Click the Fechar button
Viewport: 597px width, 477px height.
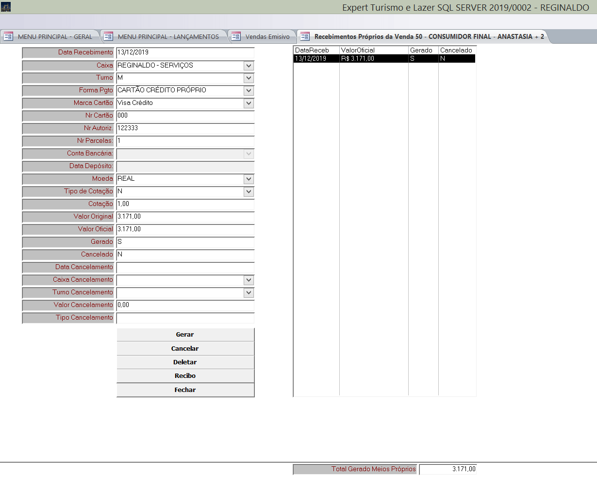pos(185,390)
